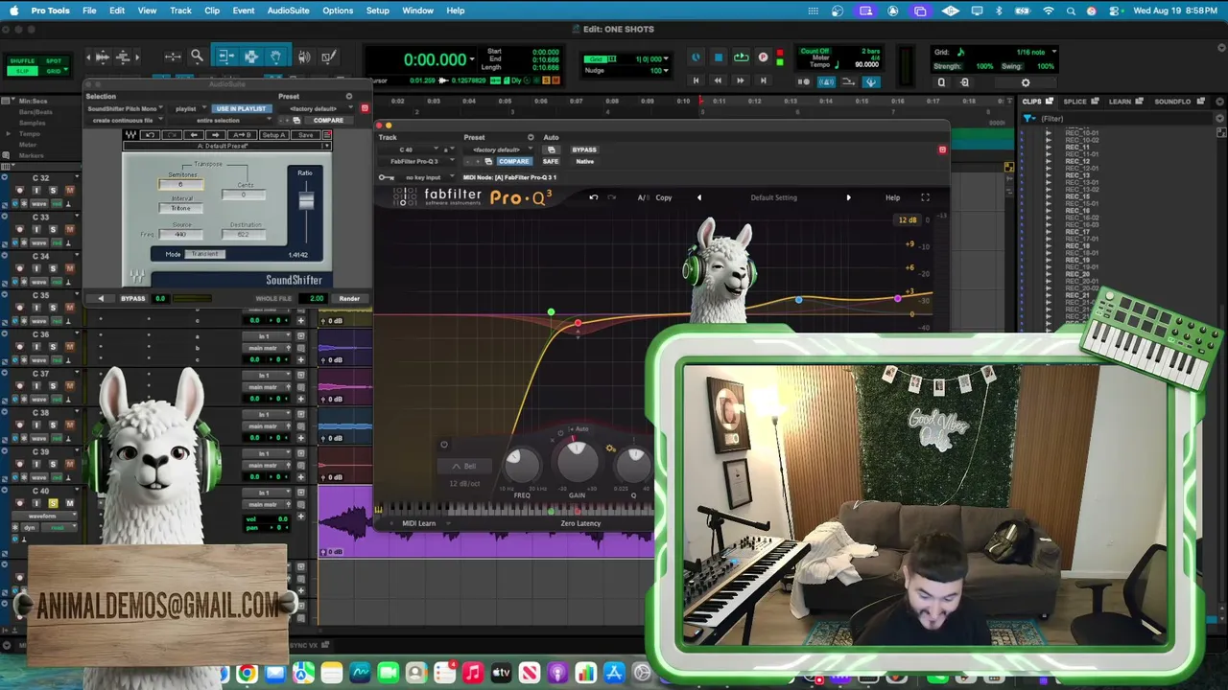Open the AudioSuite playlist dropdown

click(186, 108)
